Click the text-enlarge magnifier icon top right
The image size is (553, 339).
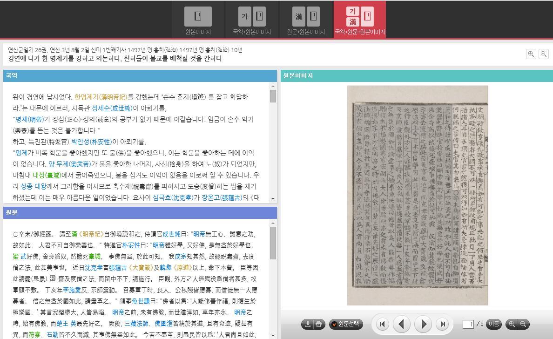click(531, 54)
